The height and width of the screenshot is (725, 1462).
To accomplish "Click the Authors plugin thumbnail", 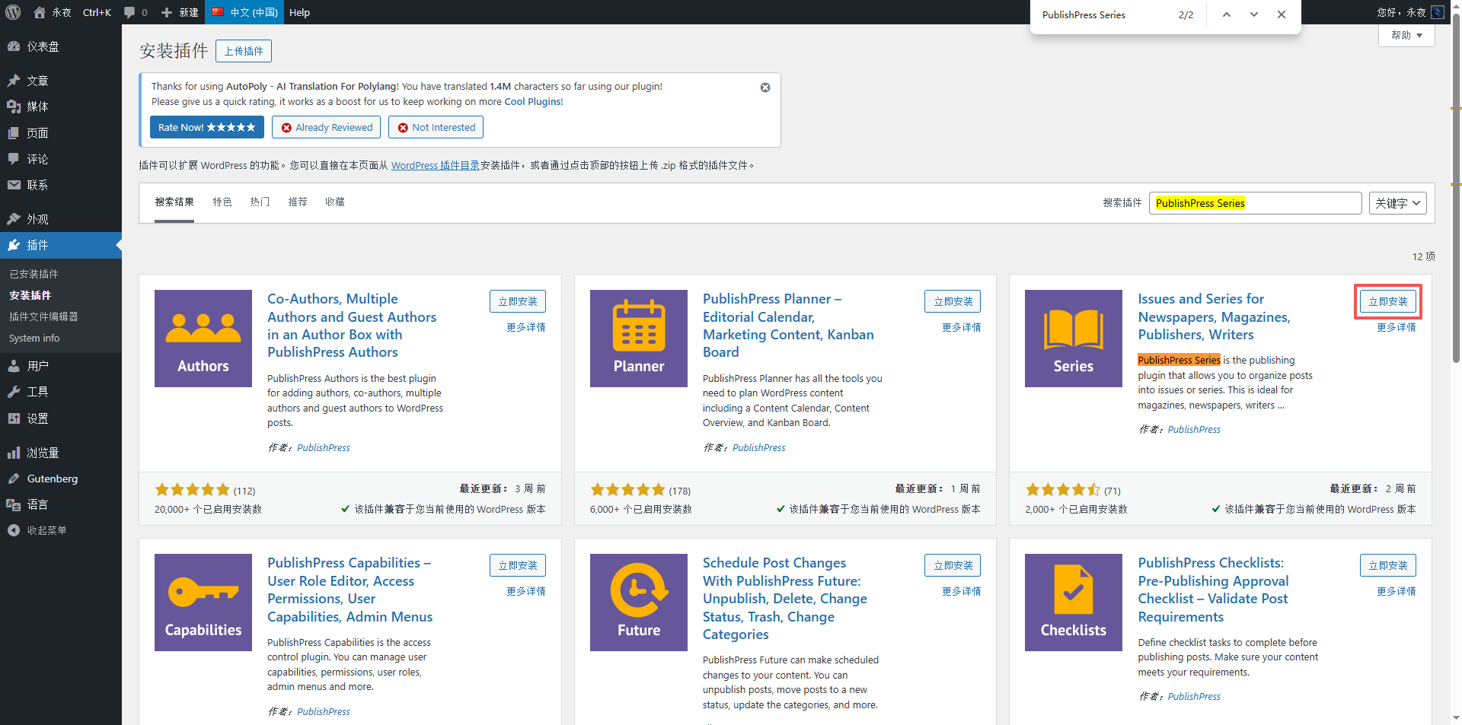I will [203, 339].
